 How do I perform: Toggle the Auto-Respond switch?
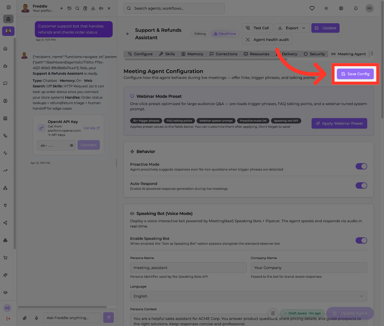361,186
